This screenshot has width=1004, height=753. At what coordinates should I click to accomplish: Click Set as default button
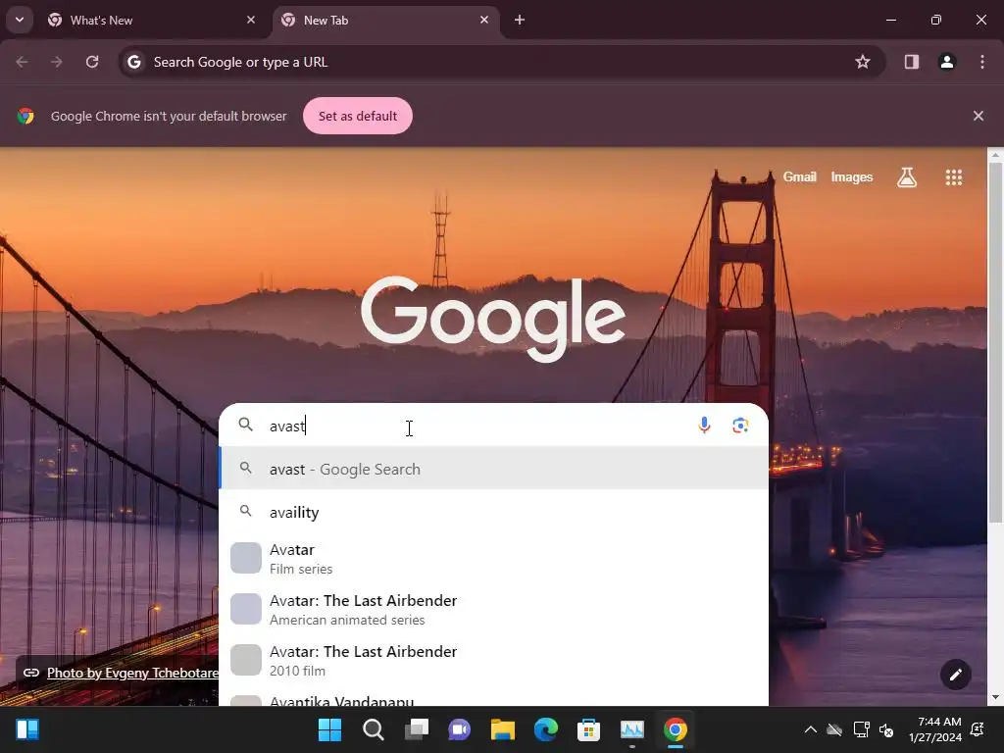pyautogui.click(x=357, y=116)
